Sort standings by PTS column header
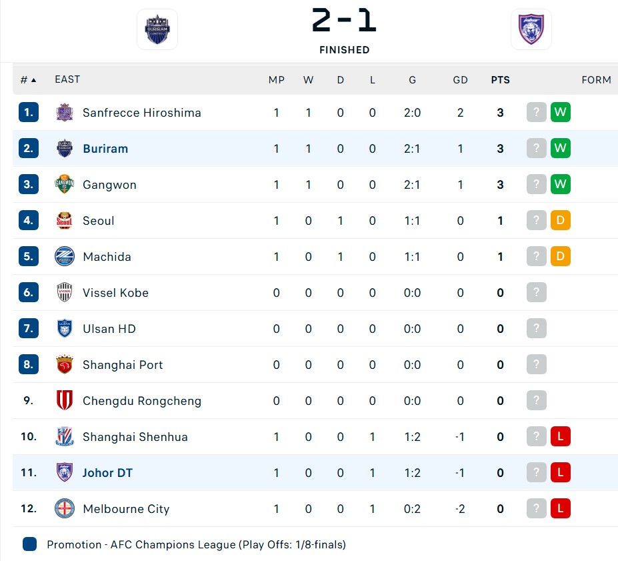 (x=500, y=80)
